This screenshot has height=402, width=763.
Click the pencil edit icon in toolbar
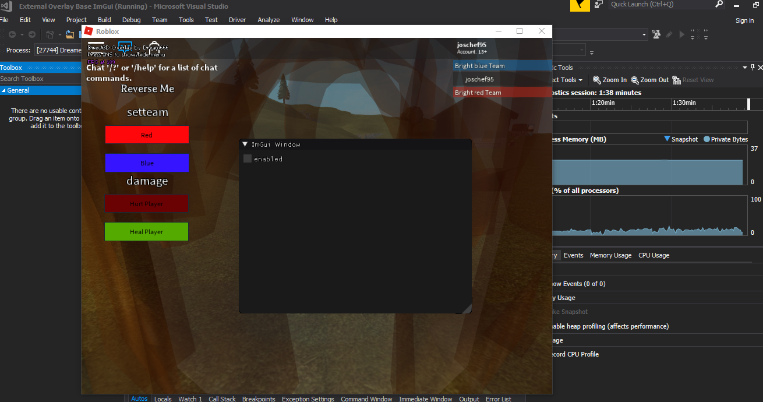[670, 34]
